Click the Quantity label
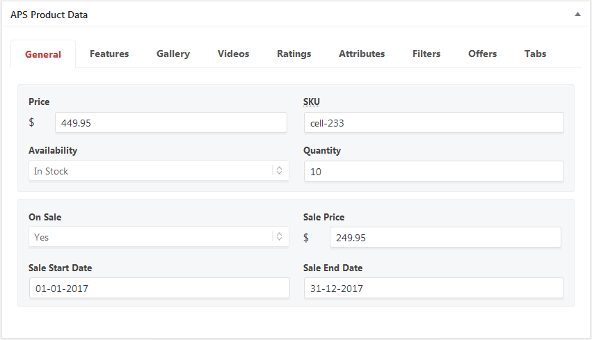Screen dimensions: 592x340 pos(322,150)
